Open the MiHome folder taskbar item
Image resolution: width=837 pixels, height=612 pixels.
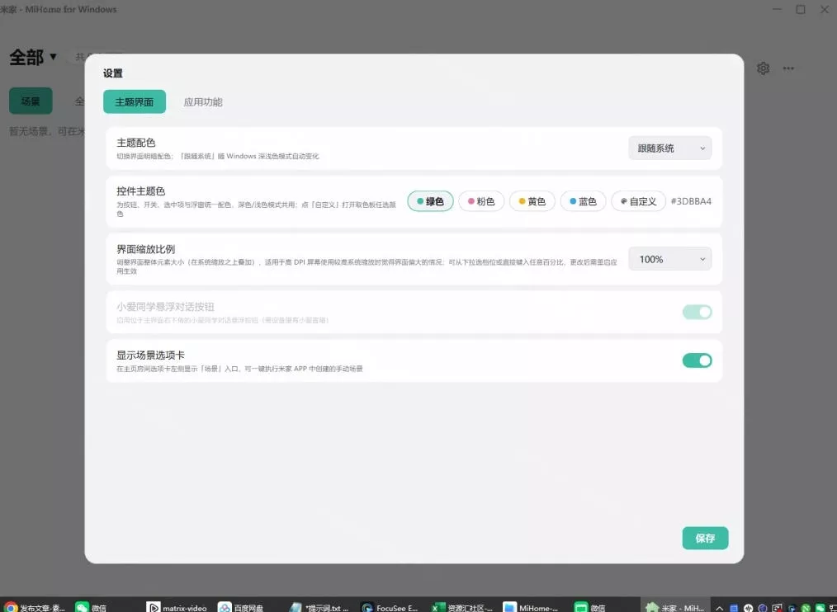531,607
